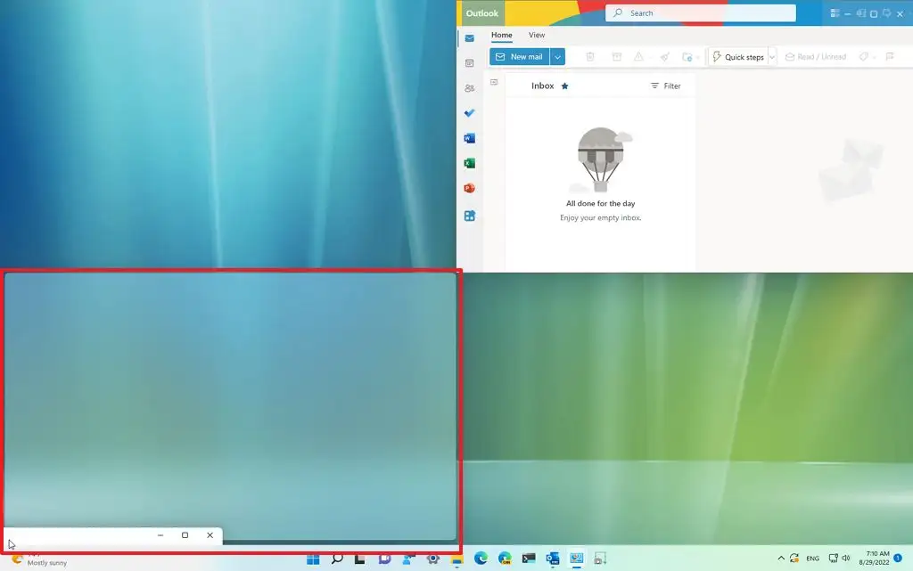Screen dimensions: 913x571
Task: Mark the message as Read/Unread
Action: [816, 56]
